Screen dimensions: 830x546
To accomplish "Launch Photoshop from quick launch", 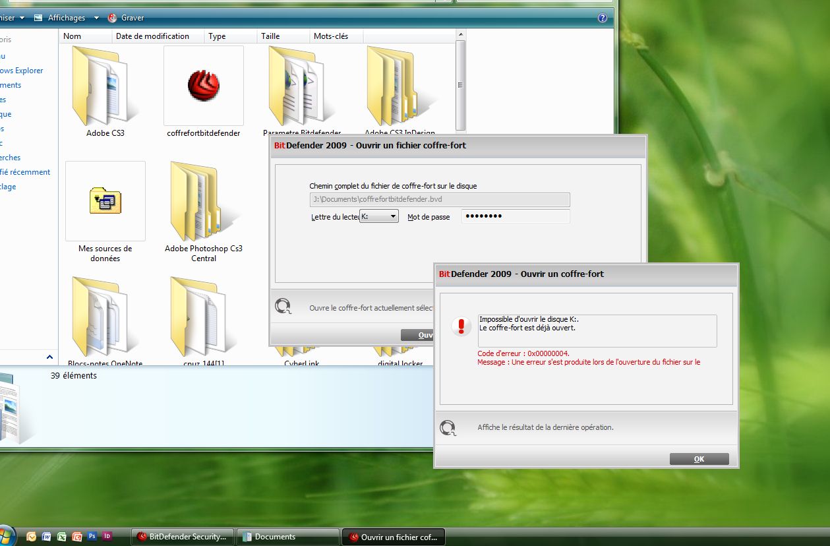I will click(x=92, y=537).
